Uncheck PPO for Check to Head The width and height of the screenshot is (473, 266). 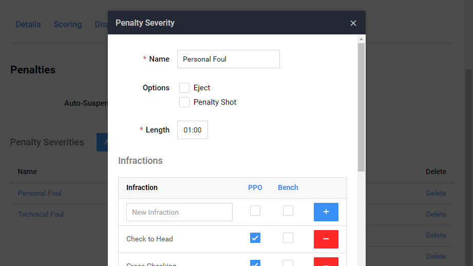[x=255, y=238]
